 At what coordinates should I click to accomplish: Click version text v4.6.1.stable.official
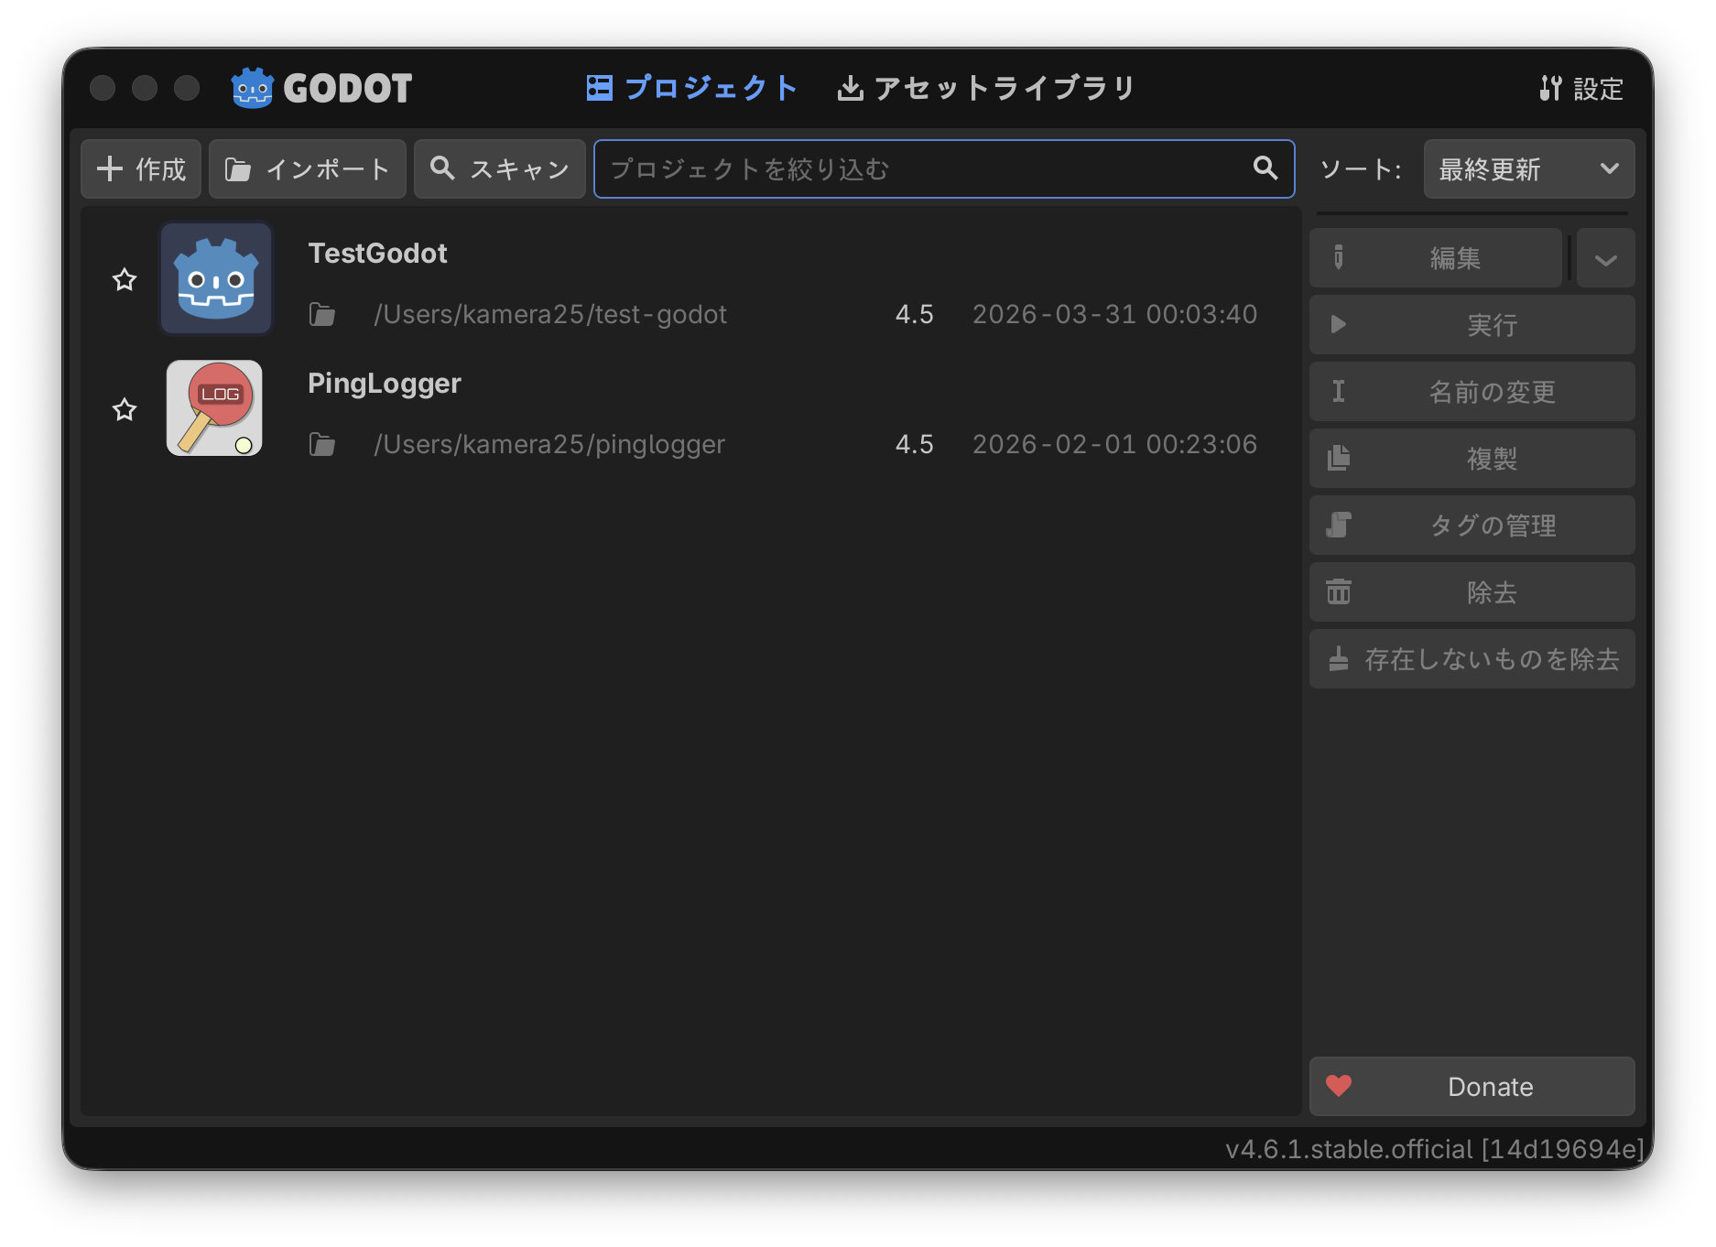pos(1435,1149)
